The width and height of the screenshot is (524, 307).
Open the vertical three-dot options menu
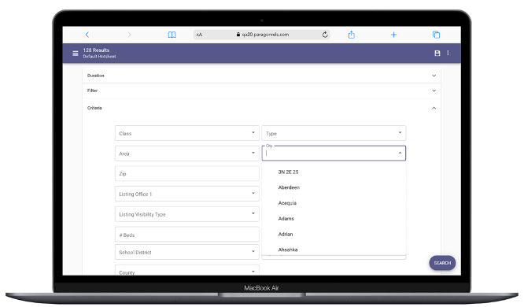pyautogui.click(x=448, y=54)
